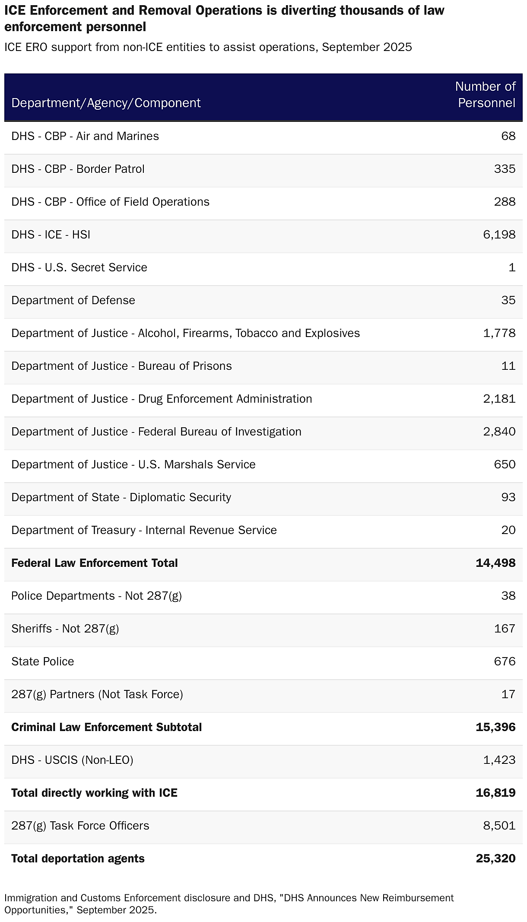Image resolution: width=527 pixels, height=922 pixels.
Task: Click the Federal Law Enforcement Total label
Action: pyautogui.click(x=95, y=563)
